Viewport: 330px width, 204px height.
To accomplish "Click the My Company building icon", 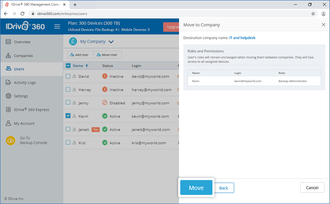I will 73,41.
